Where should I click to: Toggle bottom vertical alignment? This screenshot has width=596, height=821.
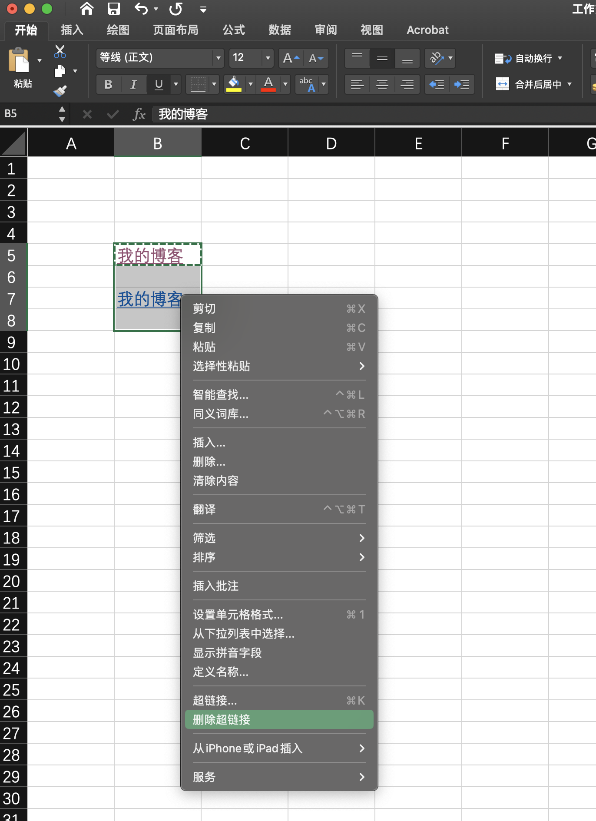point(407,58)
